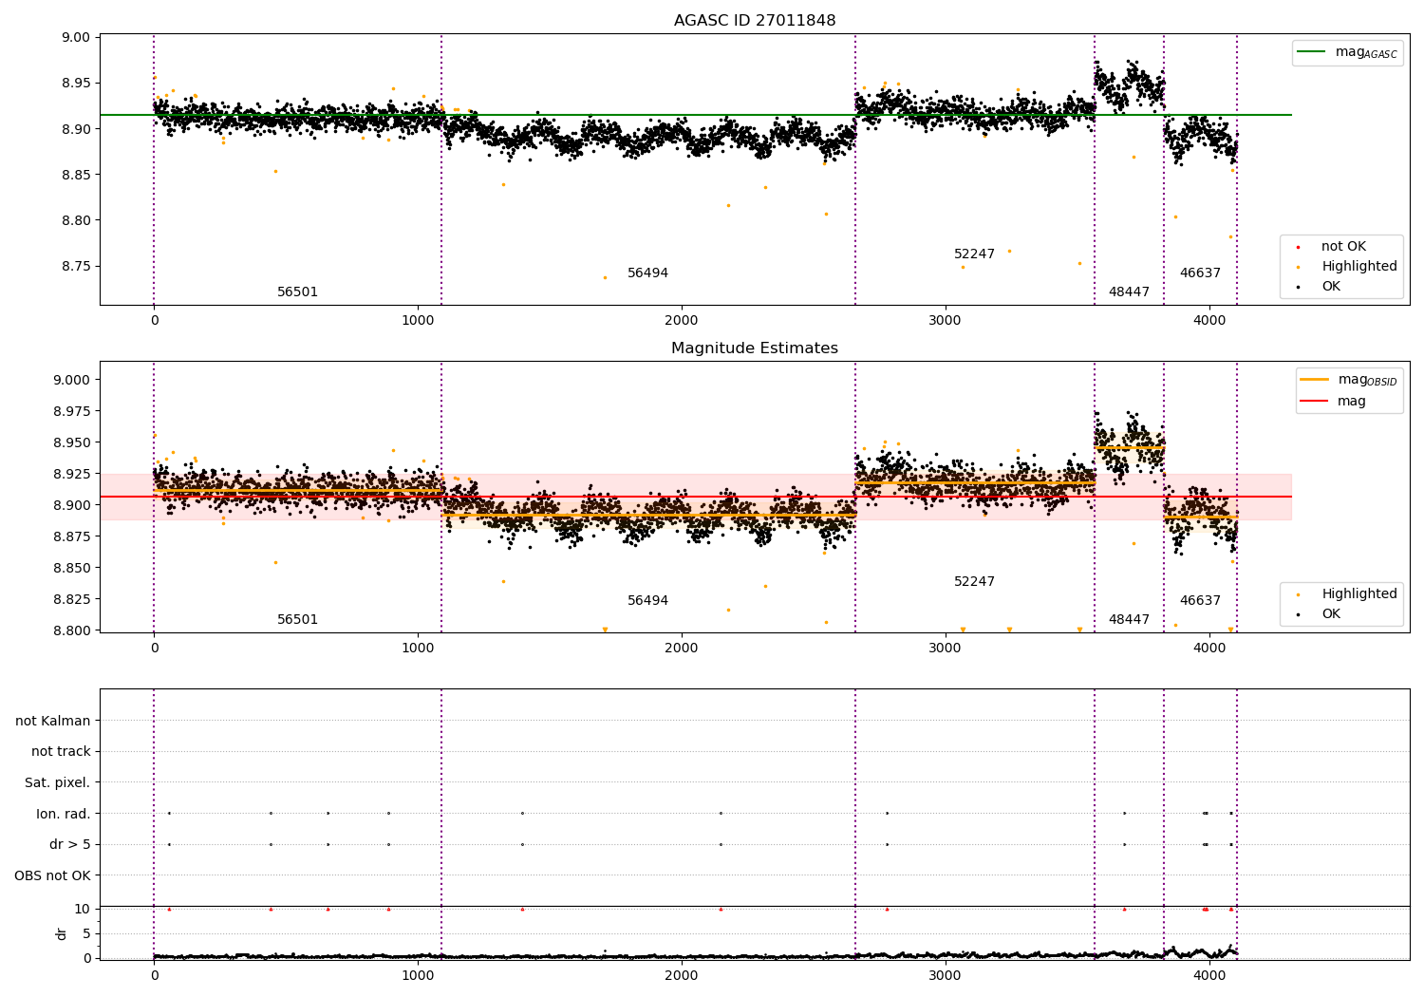Image resolution: width=1424 pixels, height=997 pixels.
Task: Click obsid label 56501 in the AGASC ID plot
Action: point(297,292)
